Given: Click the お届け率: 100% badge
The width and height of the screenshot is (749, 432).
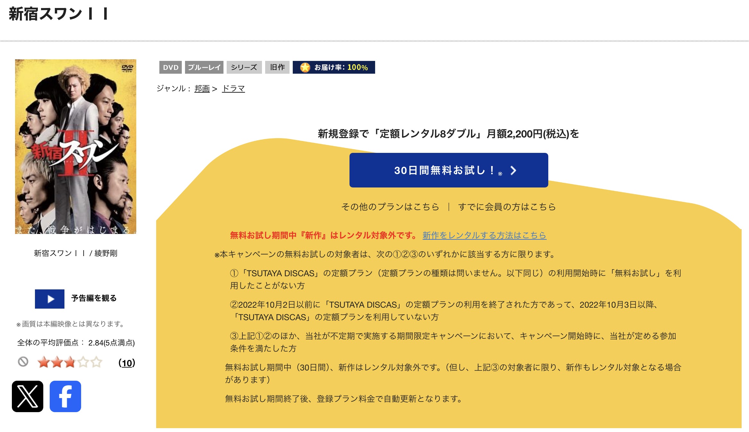Looking at the screenshot, I should click(334, 67).
